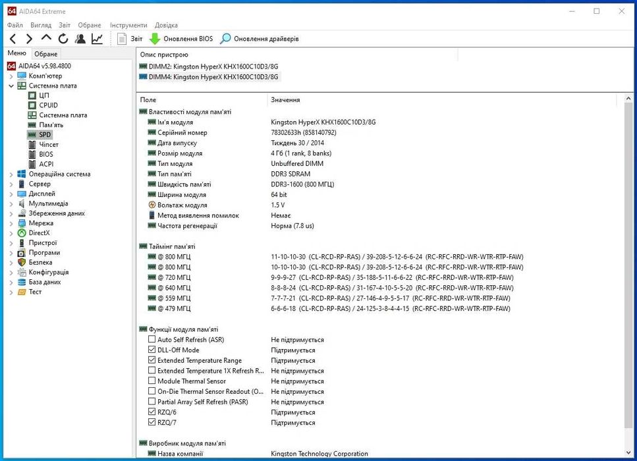Click the Оновлення BIOS button label
Screen dimensions: 637x461
(x=188, y=39)
